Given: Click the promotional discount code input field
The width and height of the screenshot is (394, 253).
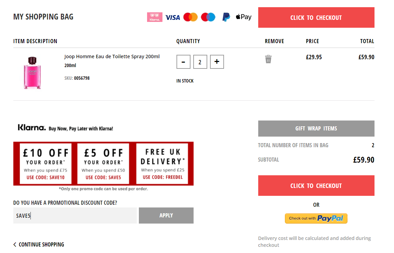Looking at the screenshot, I should click(x=75, y=215).
